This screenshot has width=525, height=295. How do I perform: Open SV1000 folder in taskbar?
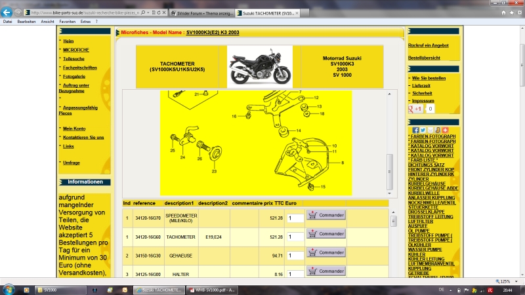(x=60, y=290)
